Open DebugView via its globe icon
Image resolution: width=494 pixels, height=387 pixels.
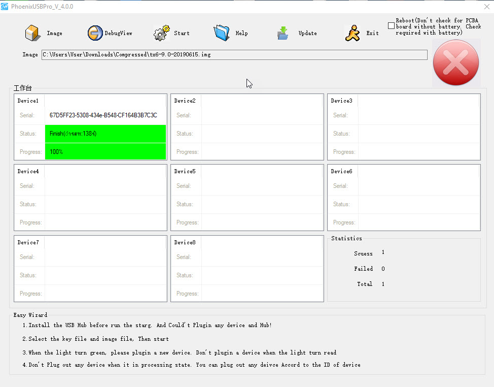(x=95, y=33)
